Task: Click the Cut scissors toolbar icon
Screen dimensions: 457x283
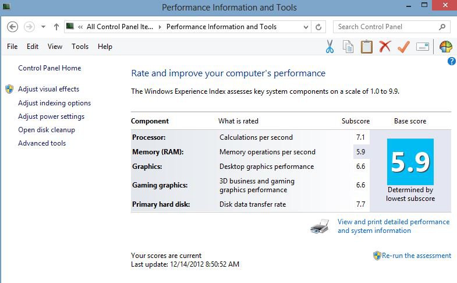Action: click(330, 47)
